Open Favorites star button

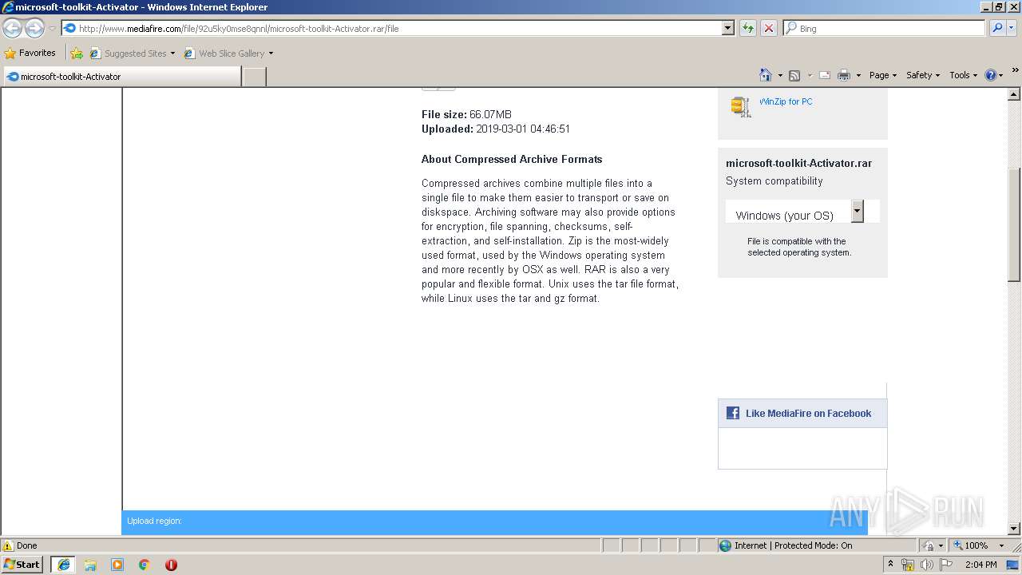click(10, 54)
